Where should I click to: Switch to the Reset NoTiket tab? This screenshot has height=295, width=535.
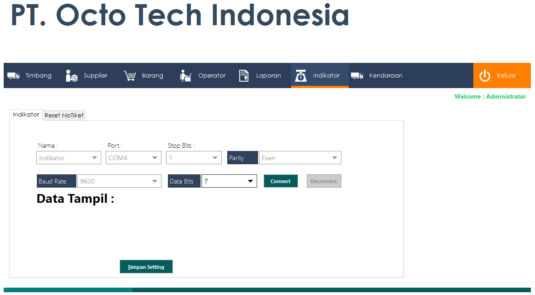(x=64, y=115)
